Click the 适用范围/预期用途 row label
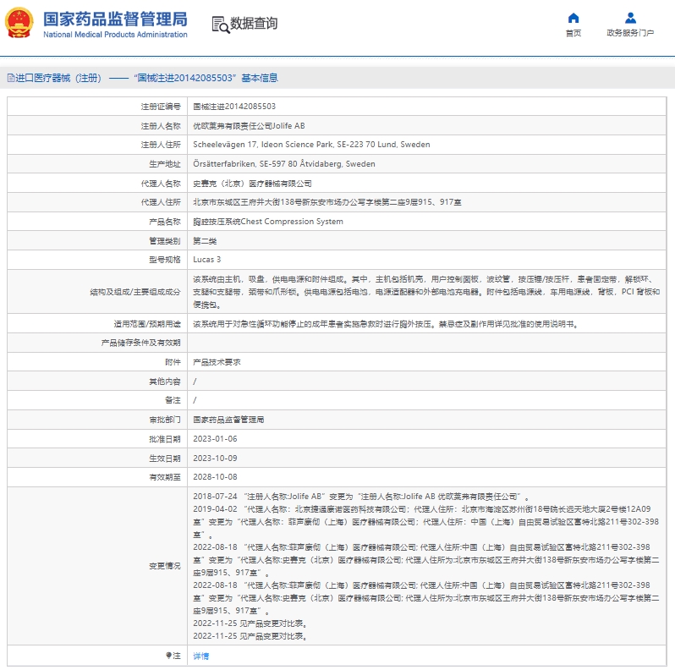The width and height of the screenshot is (675, 670). point(147,324)
